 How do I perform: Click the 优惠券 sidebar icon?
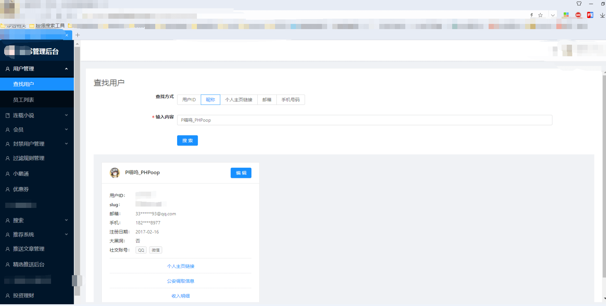[x=8, y=189]
